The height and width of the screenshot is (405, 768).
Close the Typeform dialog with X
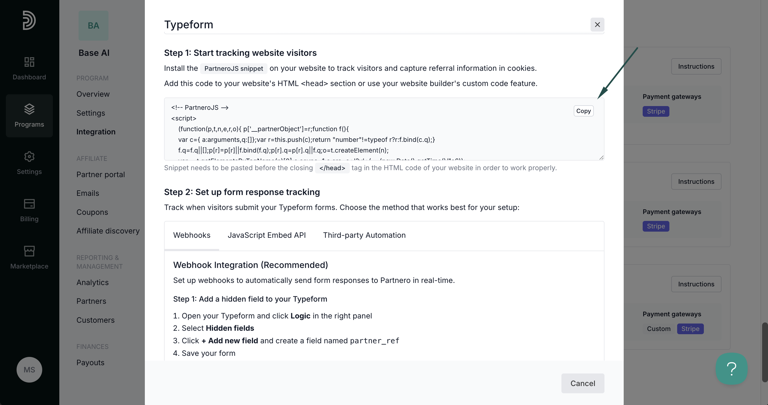pyautogui.click(x=597, y=24)
